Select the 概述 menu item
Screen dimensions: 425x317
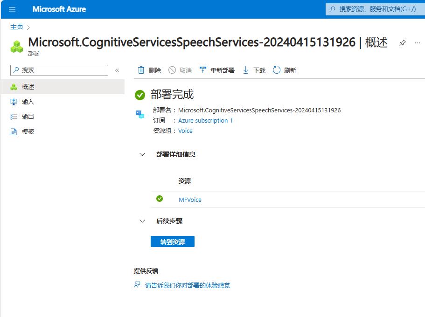[63, 87]
